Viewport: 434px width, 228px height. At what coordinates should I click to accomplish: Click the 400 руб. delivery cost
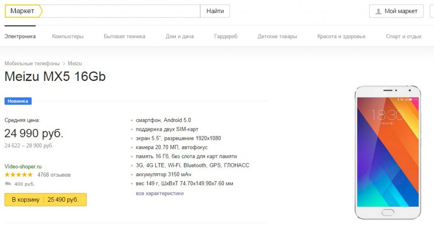25,184
